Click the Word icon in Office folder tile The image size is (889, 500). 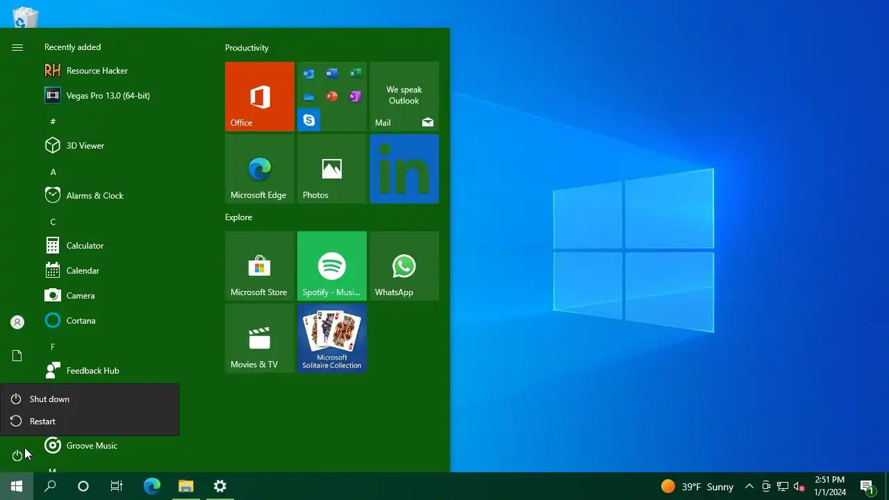(332, 74)
